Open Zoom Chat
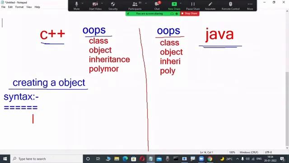 [x=157, y=5]
